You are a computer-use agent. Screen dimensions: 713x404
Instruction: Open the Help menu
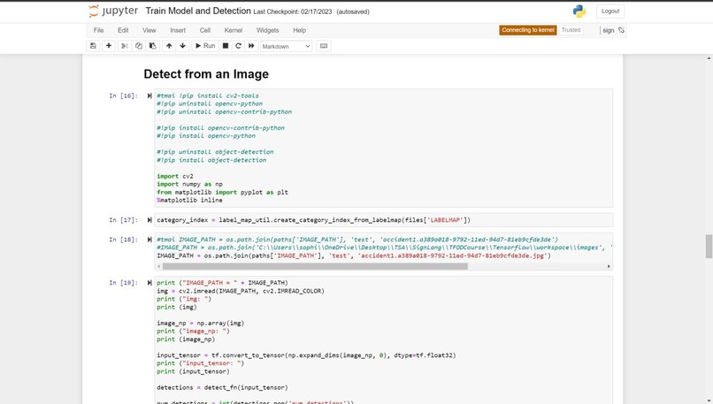[x=299, y=30]
